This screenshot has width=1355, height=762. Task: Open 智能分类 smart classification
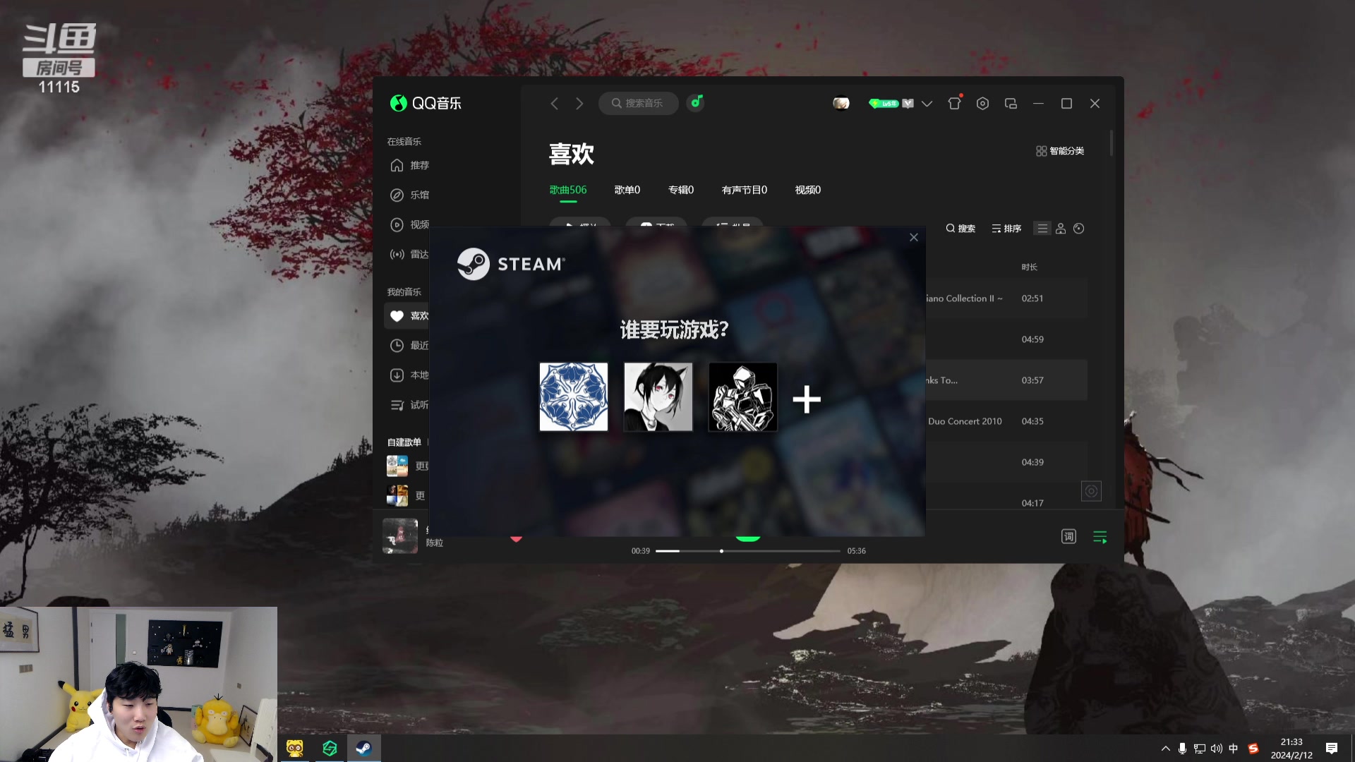pyautogui.click(x=1060, y=151)
